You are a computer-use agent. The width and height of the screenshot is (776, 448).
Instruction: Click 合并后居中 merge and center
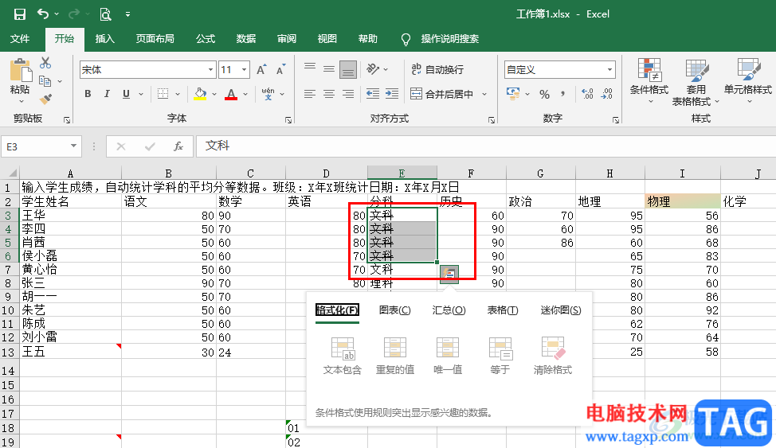click(441, 94)
